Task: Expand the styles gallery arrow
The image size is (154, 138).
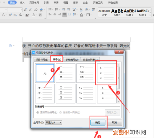Action: coord(150,16)
